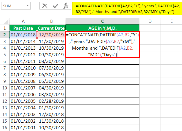Click the Enter checkmark formula button

pyautogui.click(x=55, y=6)
